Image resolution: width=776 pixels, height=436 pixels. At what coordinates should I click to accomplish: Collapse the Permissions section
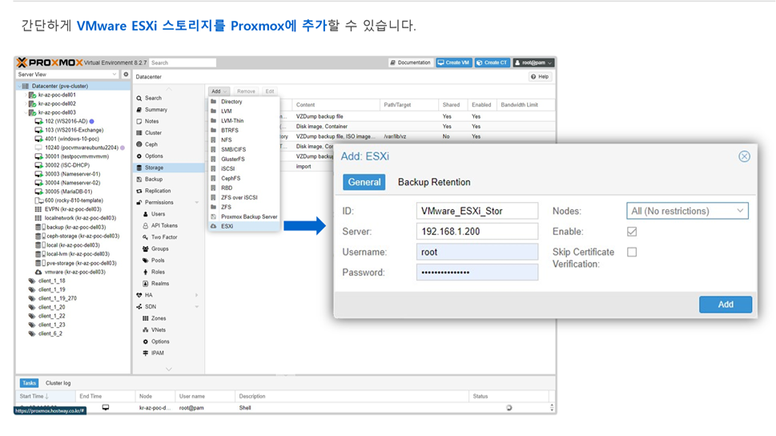(197, 203)
